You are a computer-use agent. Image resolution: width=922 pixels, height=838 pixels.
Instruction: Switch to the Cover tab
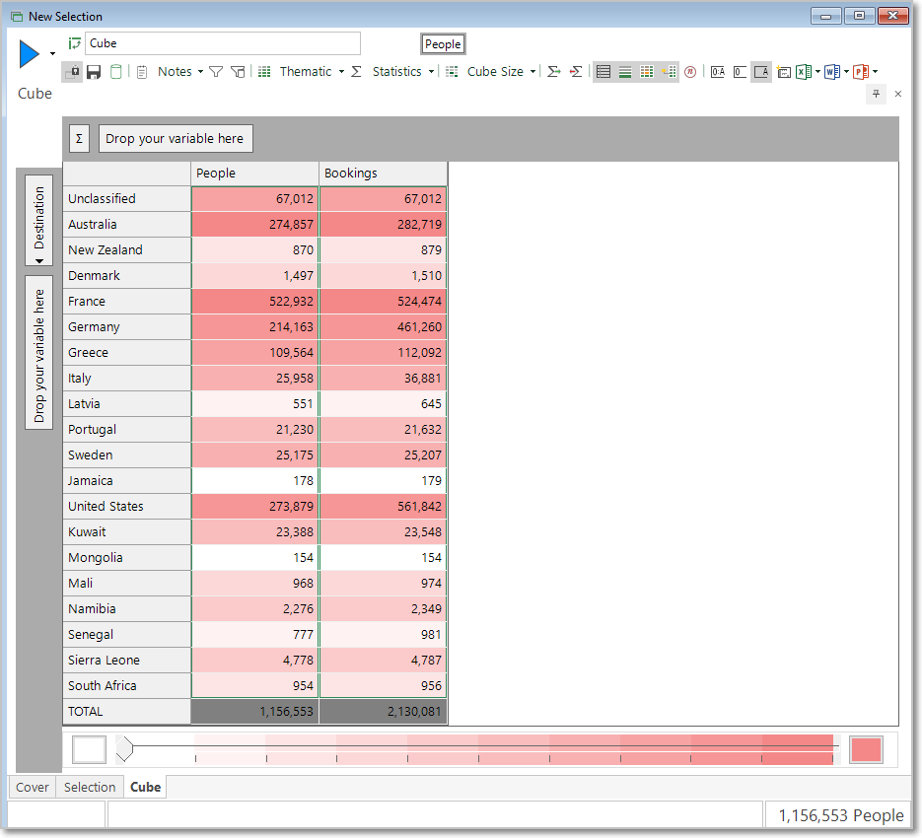(33, 787)
